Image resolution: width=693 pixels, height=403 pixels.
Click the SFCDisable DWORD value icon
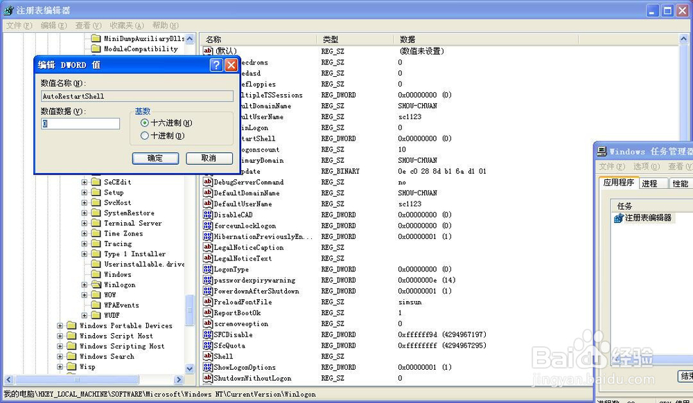point(208,334)
